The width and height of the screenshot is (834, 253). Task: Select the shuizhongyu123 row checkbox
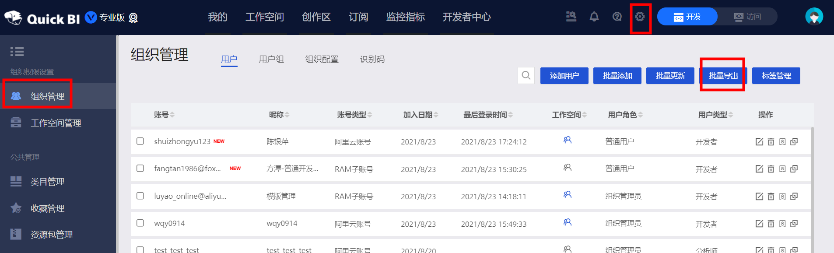point(140,141)
